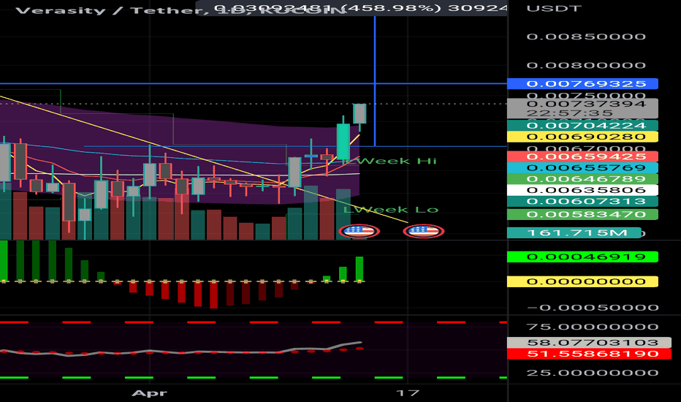Click the 75.00000000 RSI axis level
Screen dimensions: 681x402
pyautogui.click(x=593, y=327)
